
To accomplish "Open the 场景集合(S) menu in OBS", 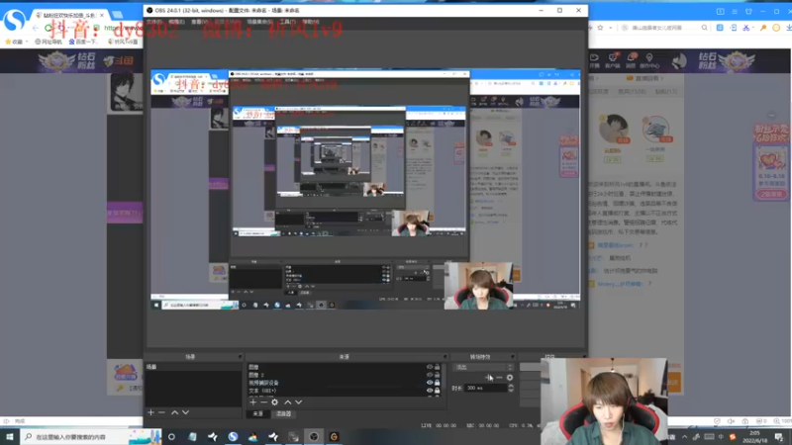I will (x=259, y=22).
